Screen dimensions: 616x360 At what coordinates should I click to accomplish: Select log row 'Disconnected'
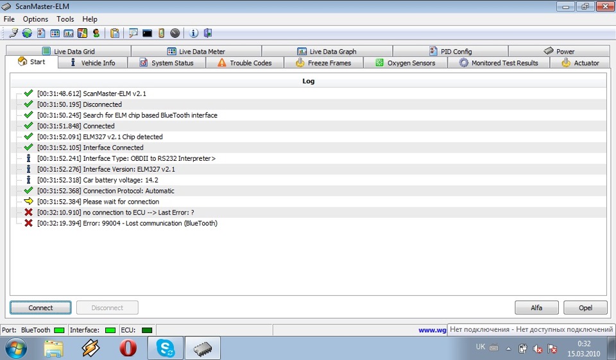(x=309, y=104)
